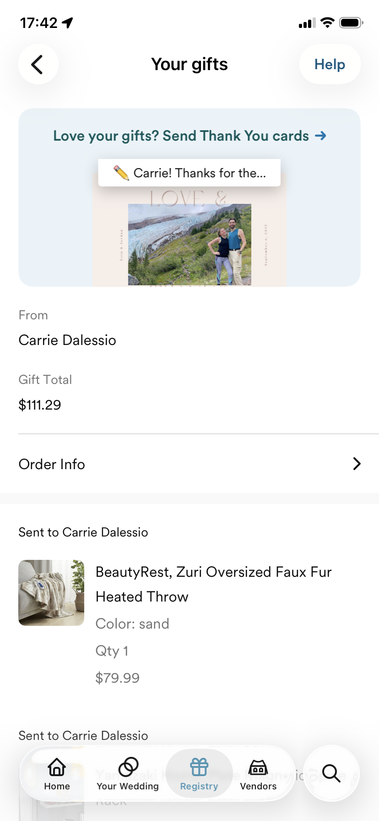Open the Order Info row
379x821 pixels.
[189, 464]
